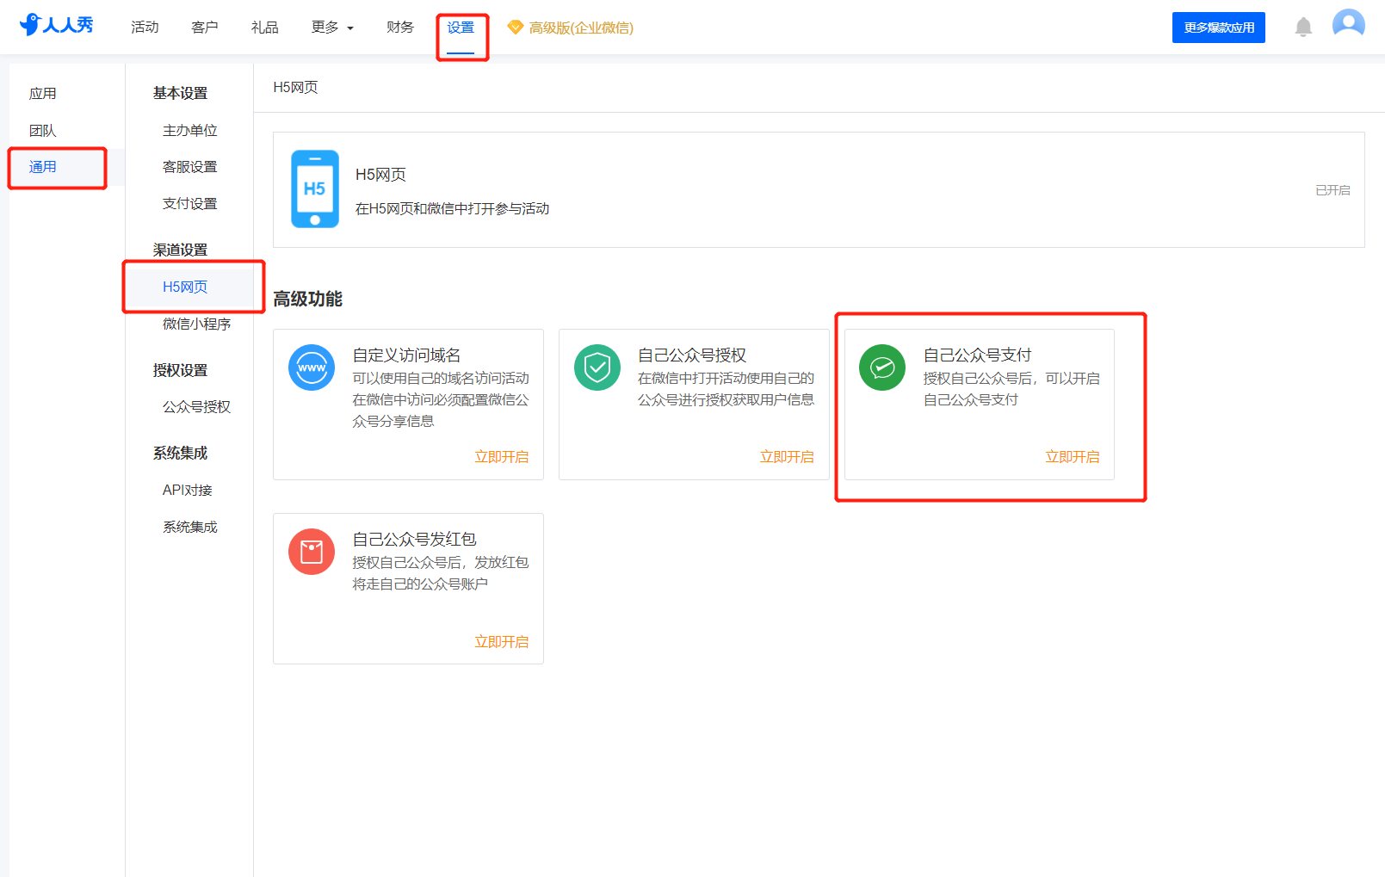Open 公众号授权 under 授权设置

coord(197,406)
